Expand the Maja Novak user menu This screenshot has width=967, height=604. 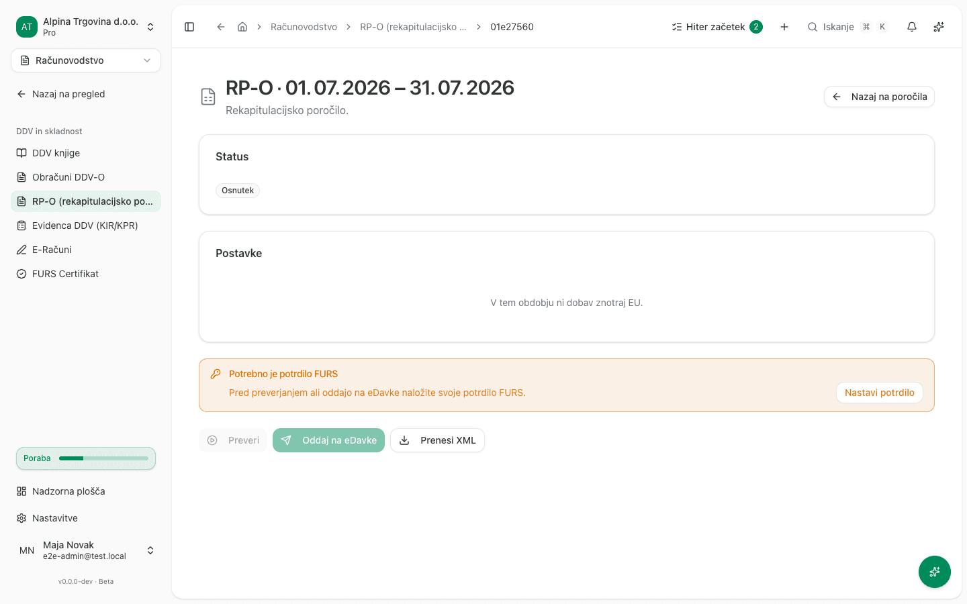point(86,550)
